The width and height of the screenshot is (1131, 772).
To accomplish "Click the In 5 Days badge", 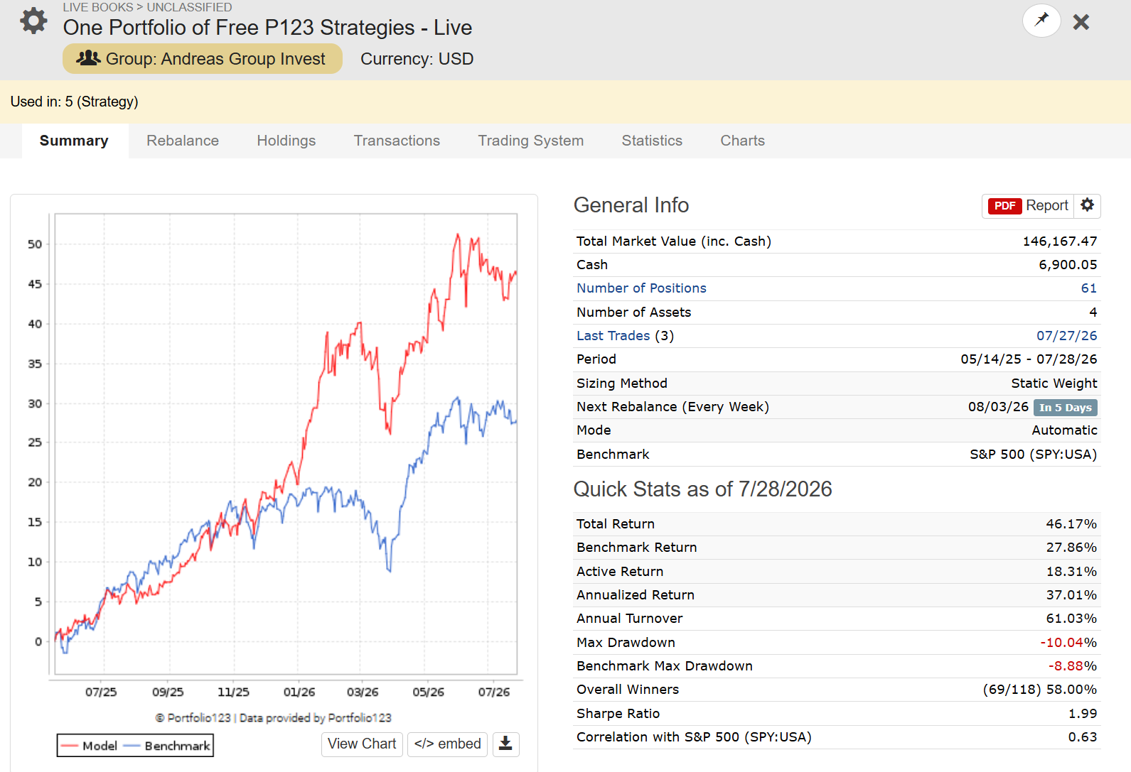I will [1065, 408].
